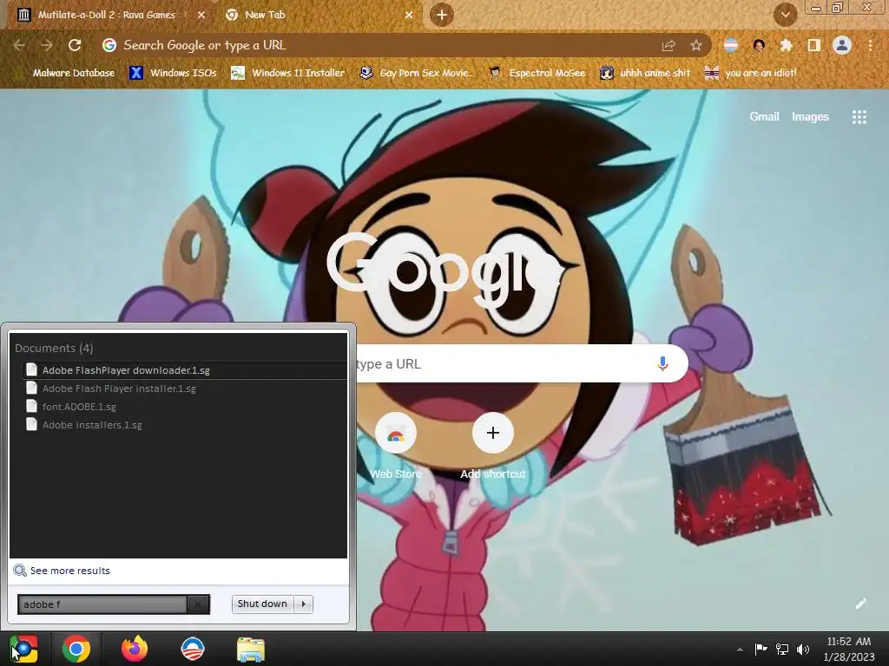Viewport: 889px width, 666px height.
Task: Open the network tray icon
Action: coord(782,649)
